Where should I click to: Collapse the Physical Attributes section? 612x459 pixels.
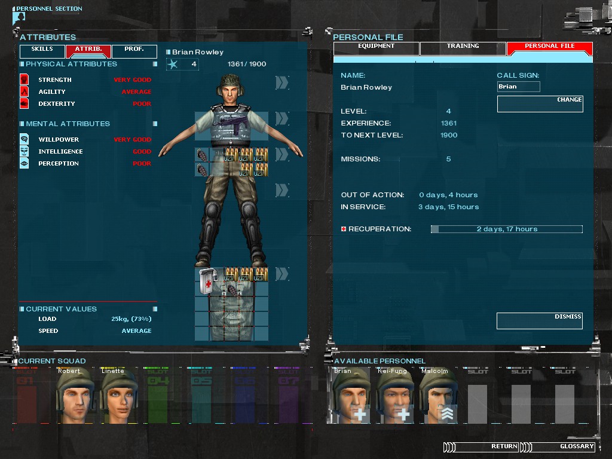tap(155, 64)
